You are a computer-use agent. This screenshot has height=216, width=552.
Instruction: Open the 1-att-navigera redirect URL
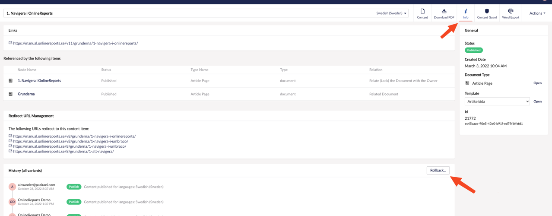click(63, 152)
